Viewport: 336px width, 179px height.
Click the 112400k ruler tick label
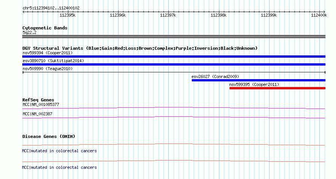point(319,15)
